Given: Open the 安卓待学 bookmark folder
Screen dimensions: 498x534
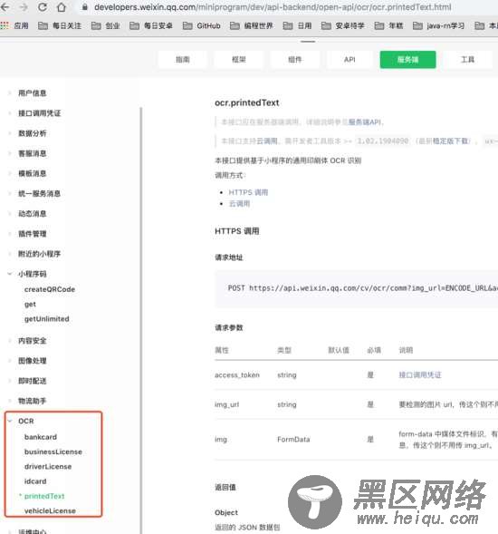Looking at the screenshot, I should pos(342,25).
